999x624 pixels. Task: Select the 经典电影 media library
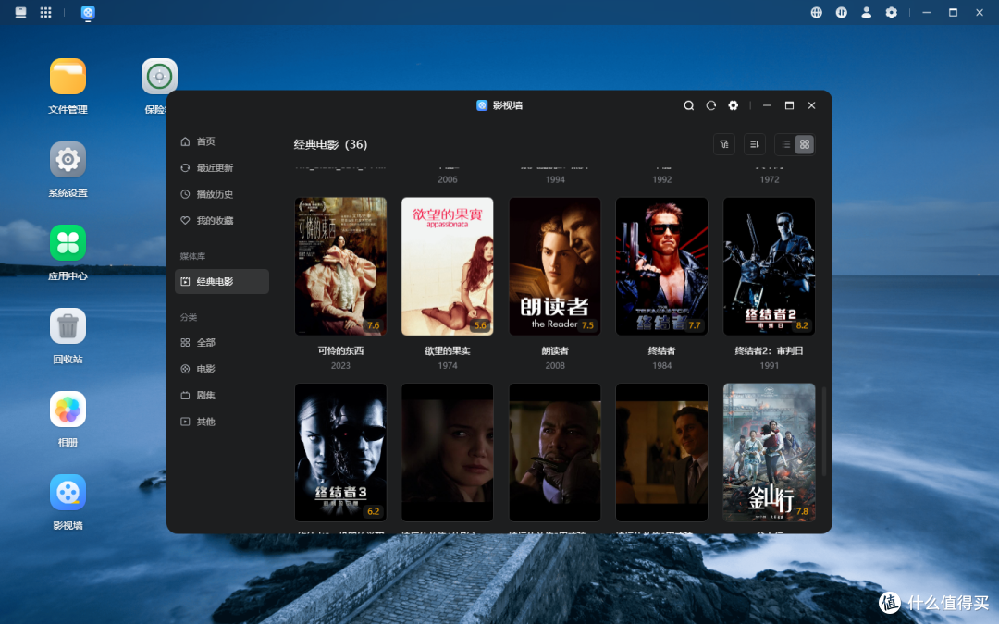(x=222, y=281)
